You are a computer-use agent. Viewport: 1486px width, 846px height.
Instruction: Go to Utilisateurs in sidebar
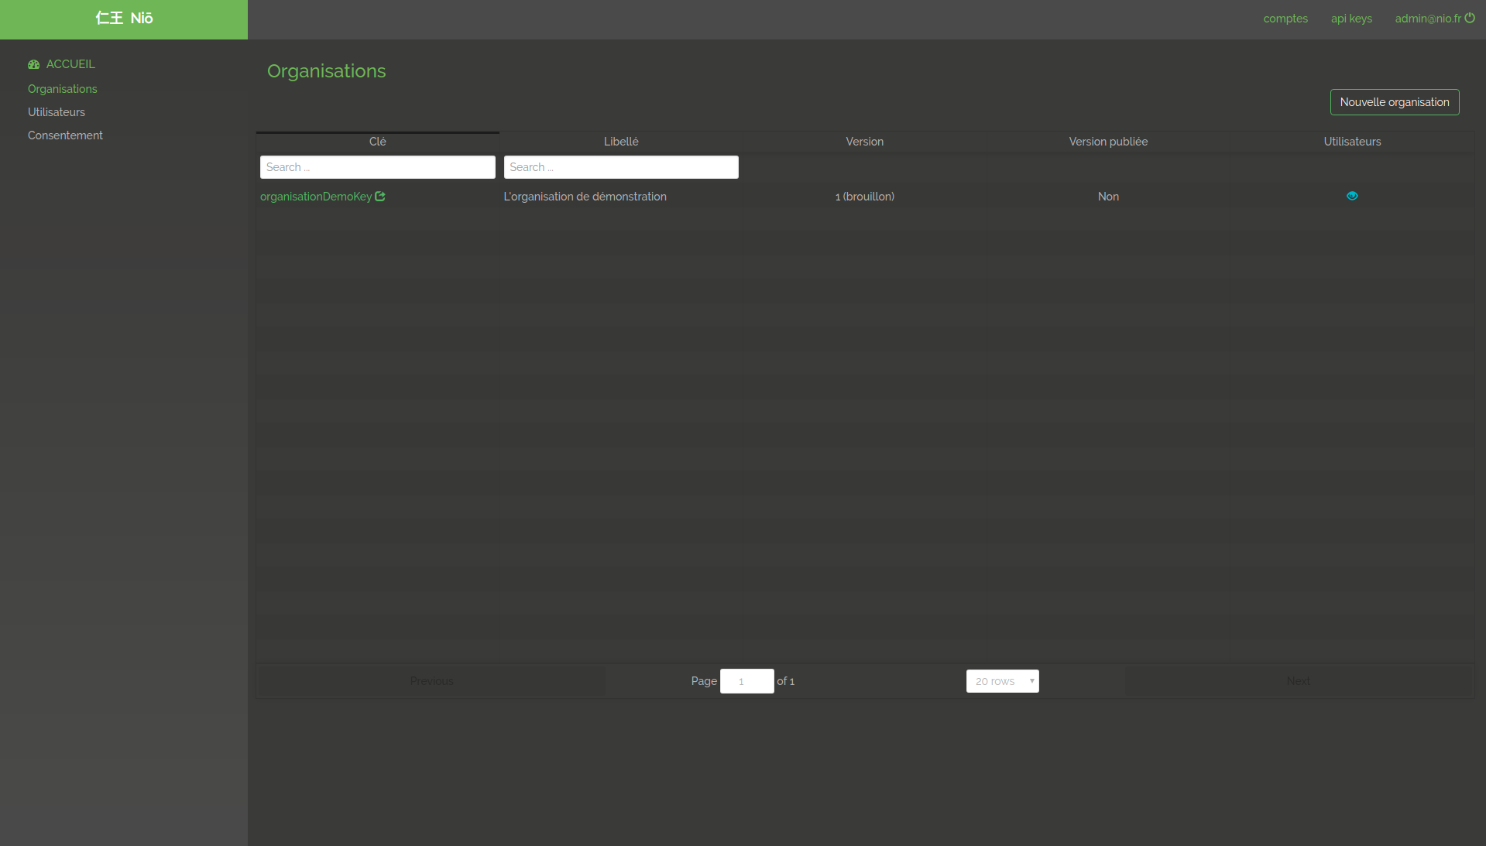(57, 112)
